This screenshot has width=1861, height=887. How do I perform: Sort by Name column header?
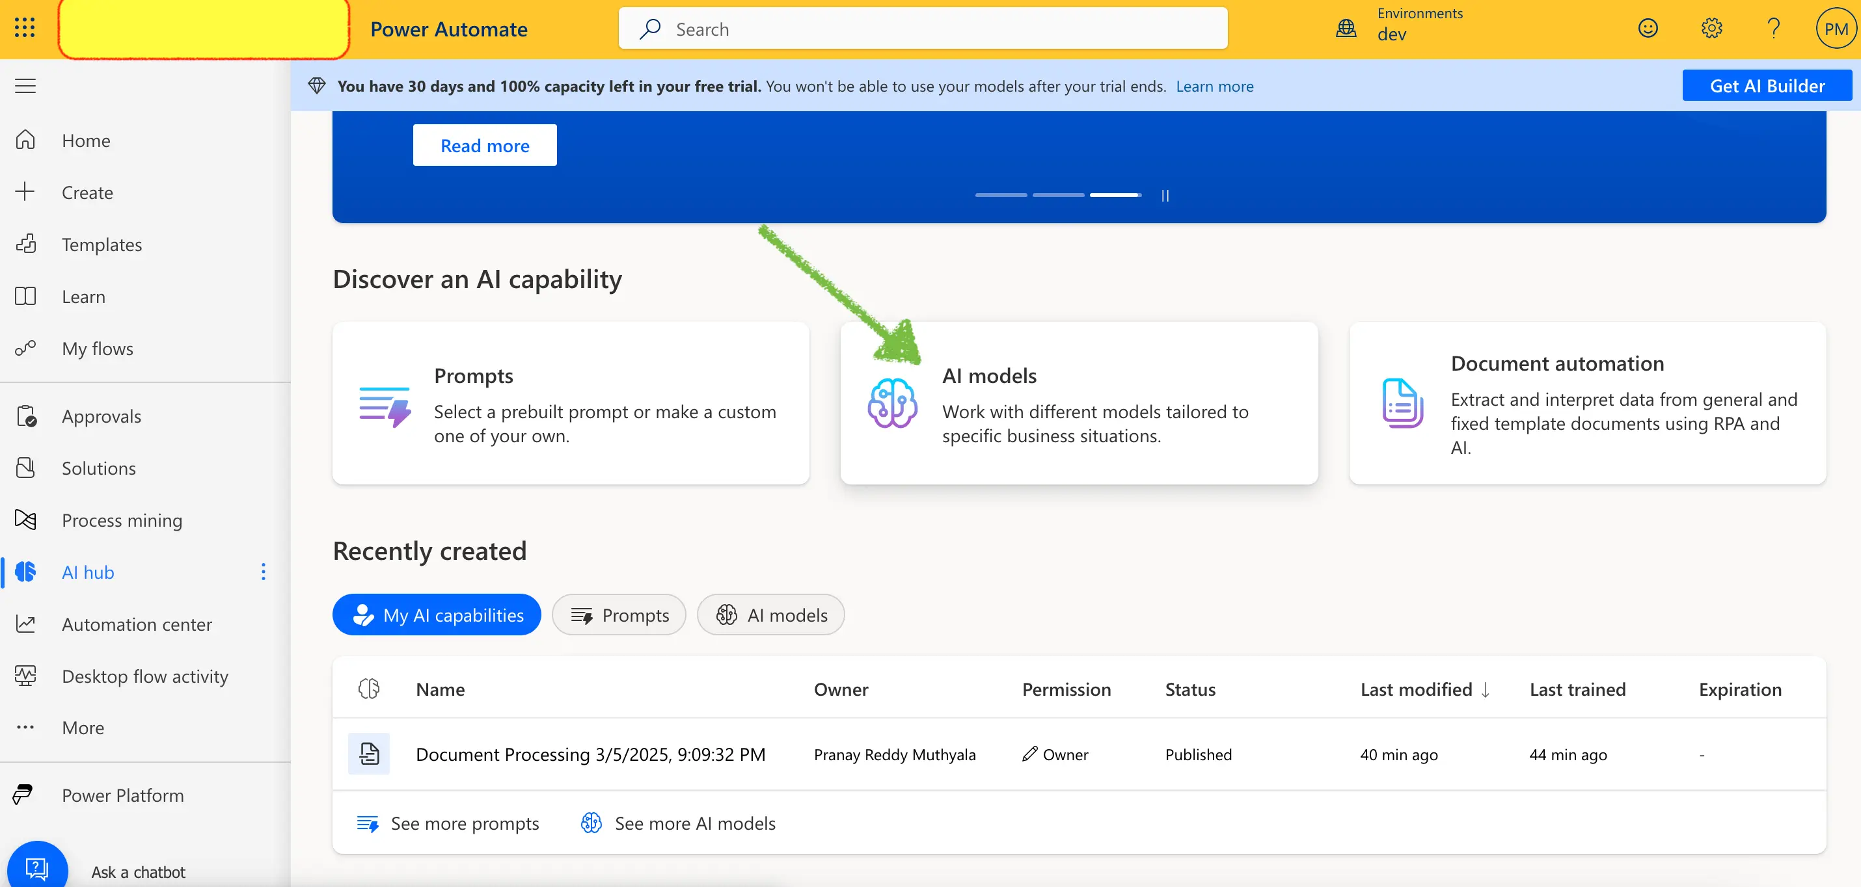click(x=440, y=689)
